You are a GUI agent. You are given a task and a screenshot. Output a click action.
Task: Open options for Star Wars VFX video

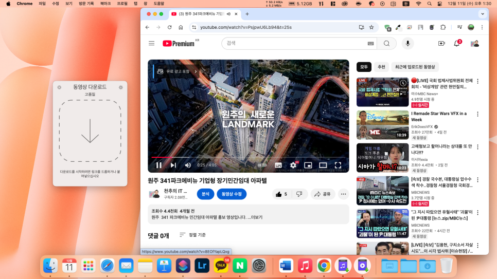coord(477,114)
